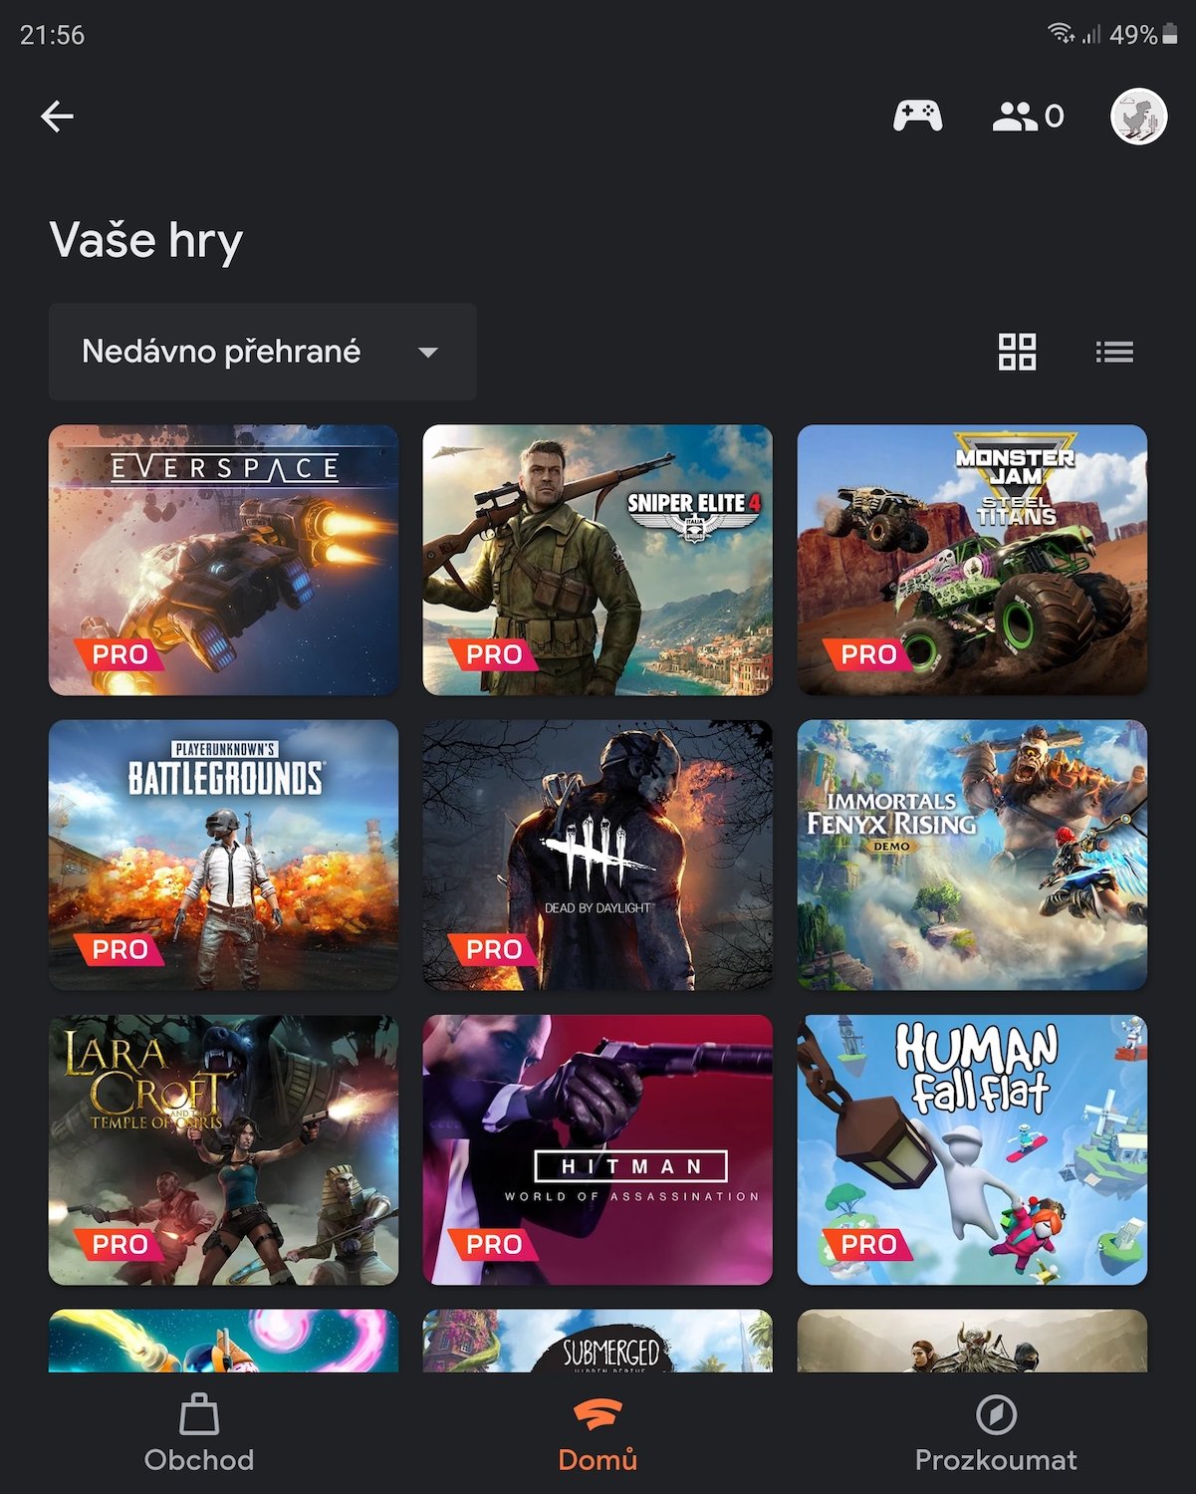Select Lara Croft Temple of Osiris tile

point(223,1149)
